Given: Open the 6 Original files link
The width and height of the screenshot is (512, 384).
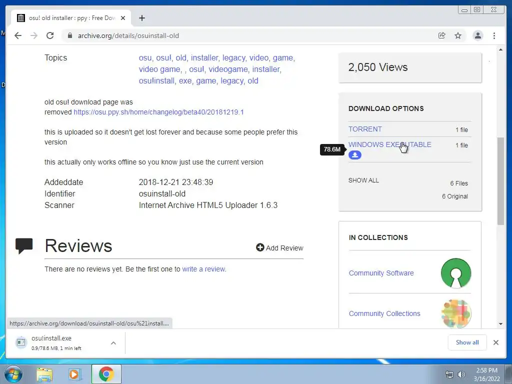Looking at the screenshot, I should 455,196.
